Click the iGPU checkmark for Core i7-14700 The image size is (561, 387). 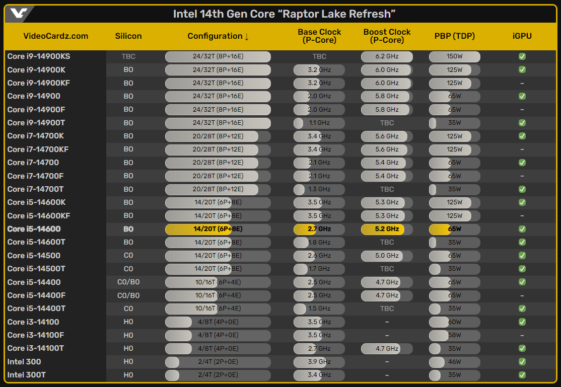coord(522,163)
